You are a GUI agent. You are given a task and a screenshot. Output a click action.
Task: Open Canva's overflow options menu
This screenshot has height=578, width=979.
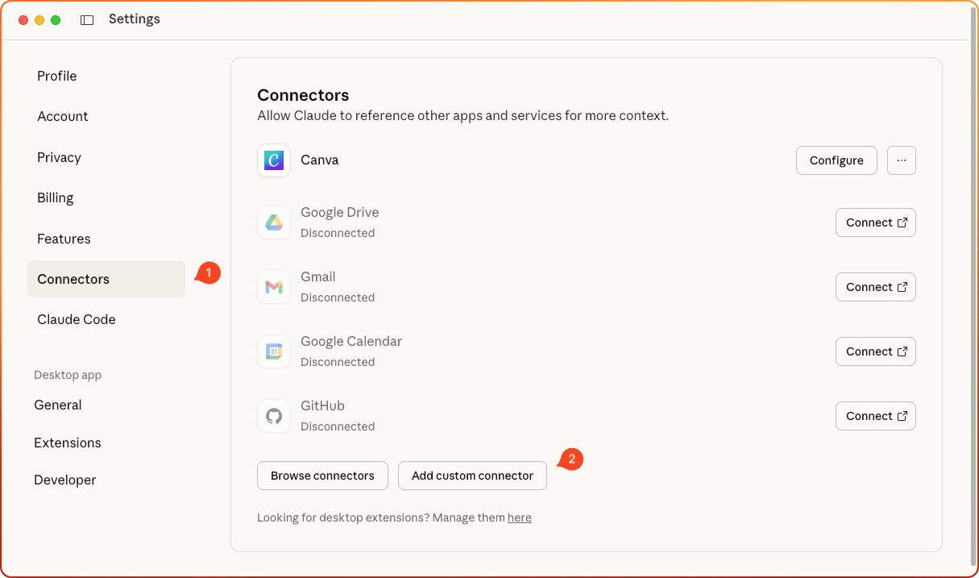tap(901, 160)
